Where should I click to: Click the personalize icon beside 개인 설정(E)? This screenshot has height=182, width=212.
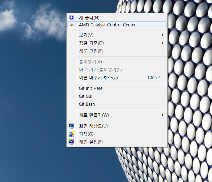71,142
